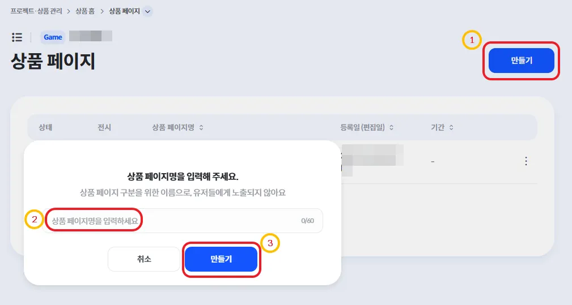Click the numbered circle marker 3
The image size is (572, 305).
270,243
